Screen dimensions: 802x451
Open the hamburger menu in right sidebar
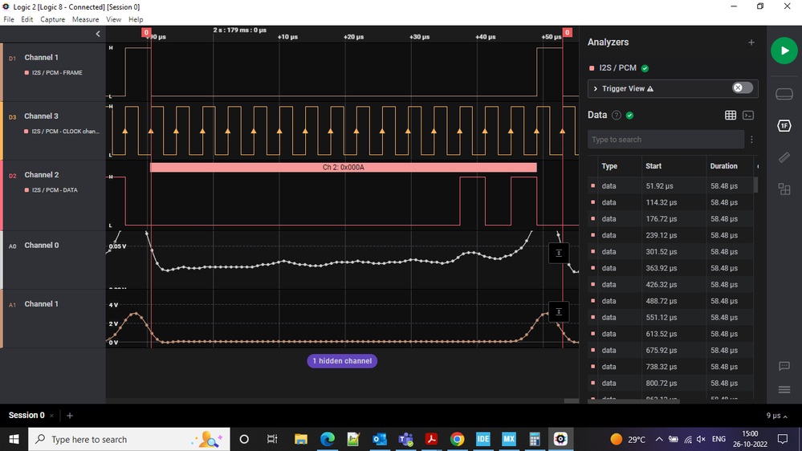click(x=784, y=390)
